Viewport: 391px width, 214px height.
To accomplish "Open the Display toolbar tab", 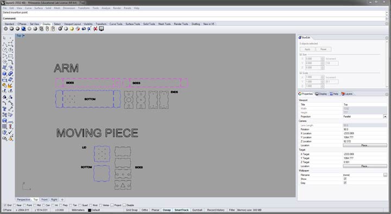I will 46,24.
